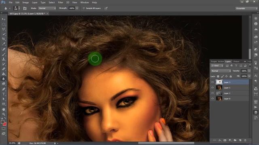Select the Hand tool
Viewport: 259px width, 145px height.
[4, 109]
